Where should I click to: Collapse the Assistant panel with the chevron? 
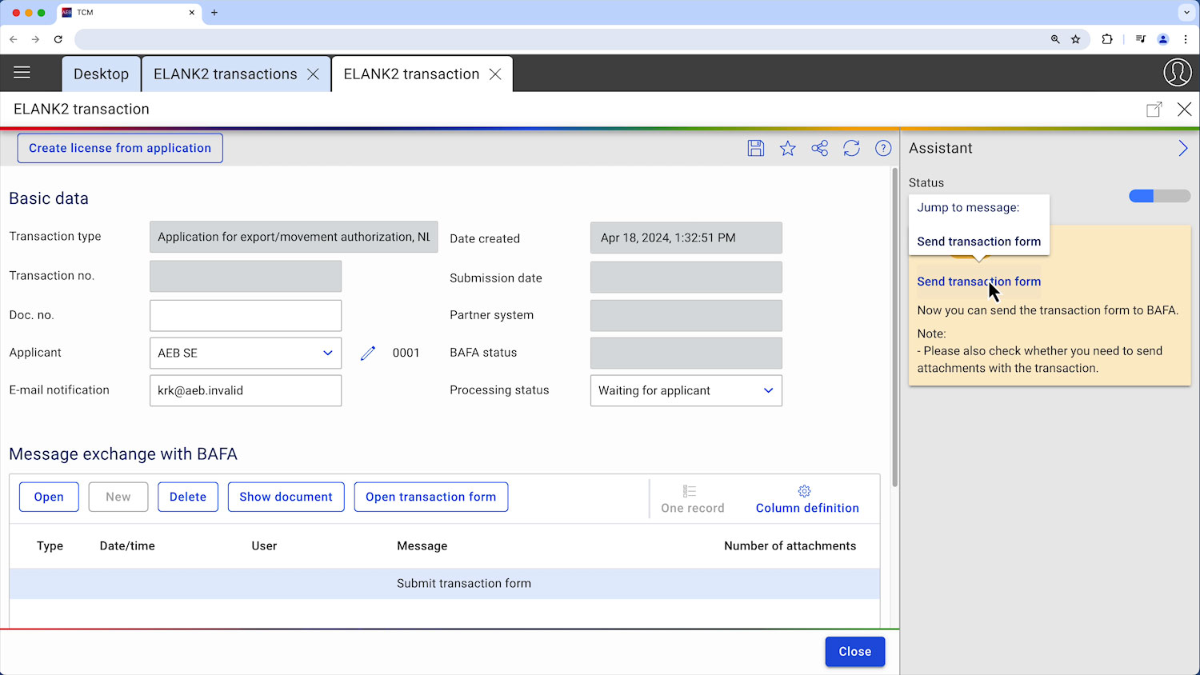[1183, 148]
